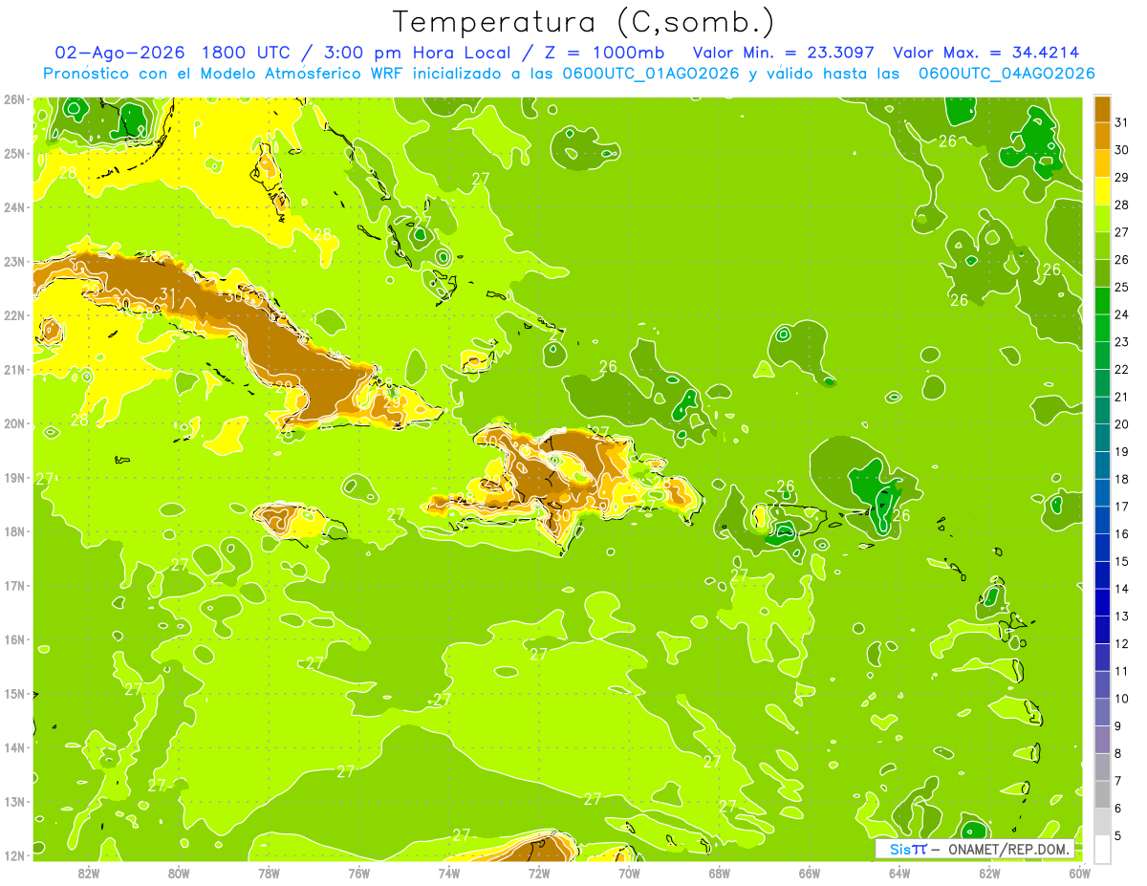
Task: Click the 20N latitude axis label
Action: click(13, 423)
